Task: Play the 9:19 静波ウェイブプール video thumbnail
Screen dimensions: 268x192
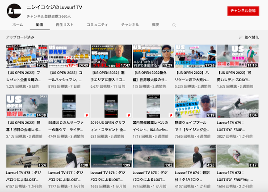Action: pyautogui.click(x=196, y=106)
